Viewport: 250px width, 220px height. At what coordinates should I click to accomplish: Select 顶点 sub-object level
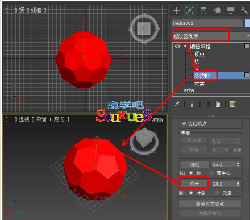pos(199,54)
